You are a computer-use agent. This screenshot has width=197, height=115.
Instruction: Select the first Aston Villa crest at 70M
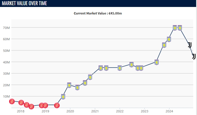pos(175,28)
